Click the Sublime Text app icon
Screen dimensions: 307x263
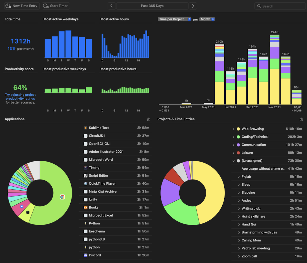tap(85, 128)
